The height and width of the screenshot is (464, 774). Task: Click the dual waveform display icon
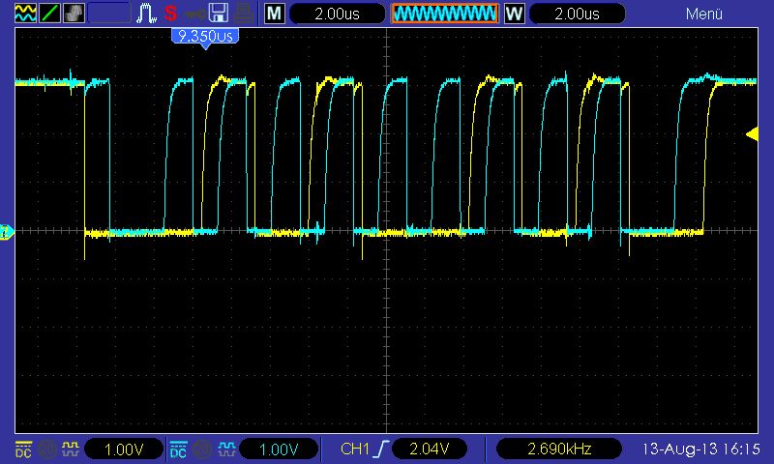[24, 14]
